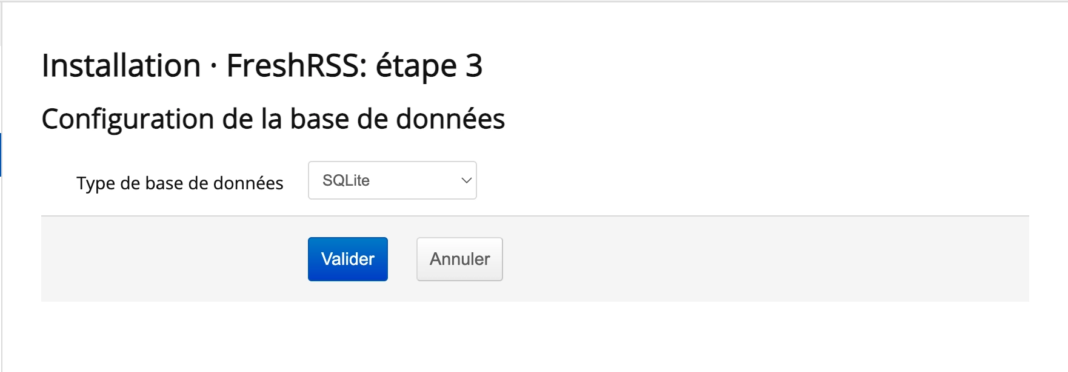The height and width of the screenshot is (372, 1068).
Task: Click the 'Configuration de la base de données' subheading
Action: pyautogui.click(x=273, y=119)
